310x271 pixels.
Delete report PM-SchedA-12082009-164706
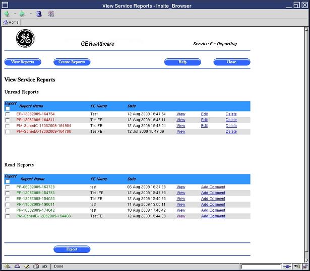tap(231, 132)
